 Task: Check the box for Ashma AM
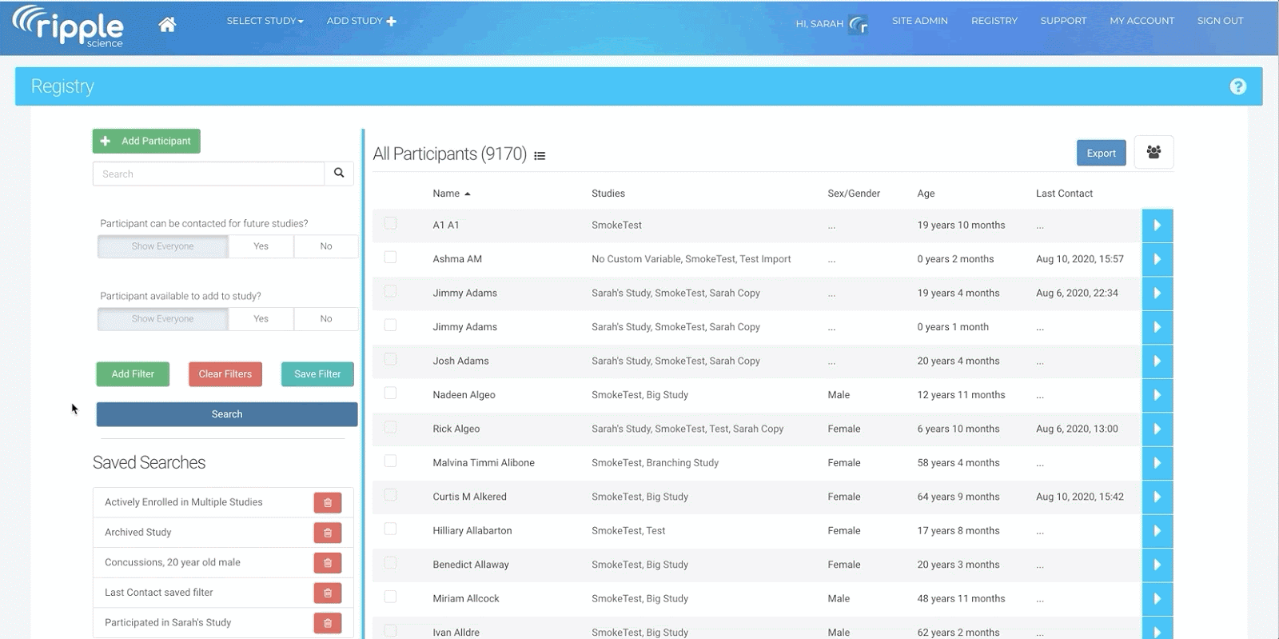pyautogui.click(x=390, y=258)
